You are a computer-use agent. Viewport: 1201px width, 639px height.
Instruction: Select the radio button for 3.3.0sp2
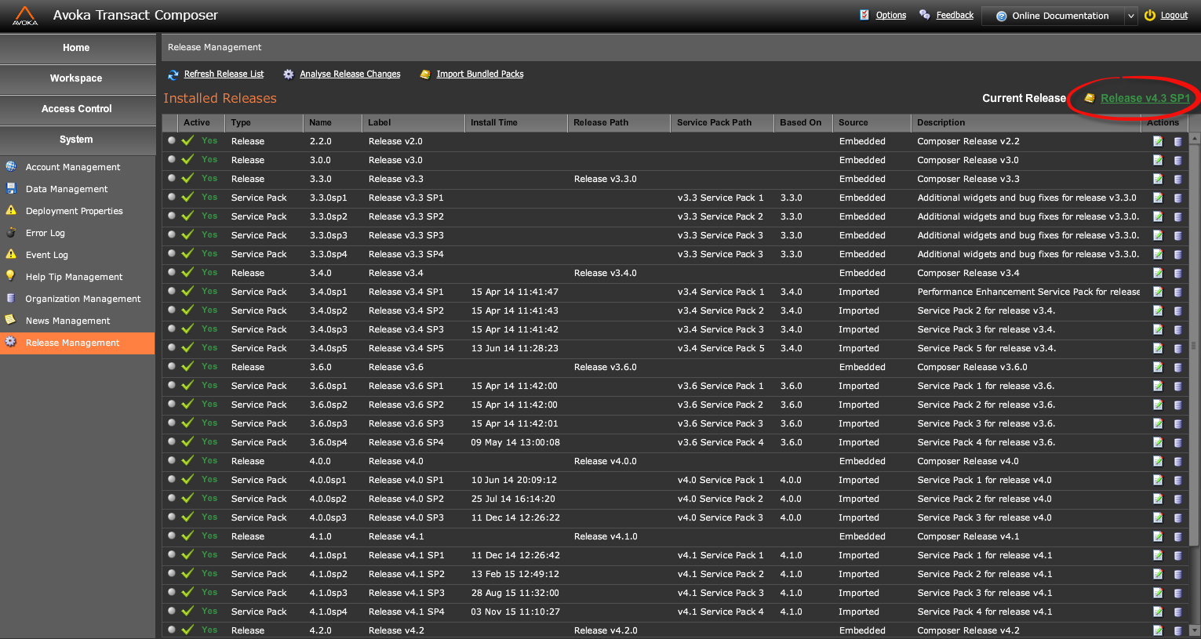tap(171, 216)
